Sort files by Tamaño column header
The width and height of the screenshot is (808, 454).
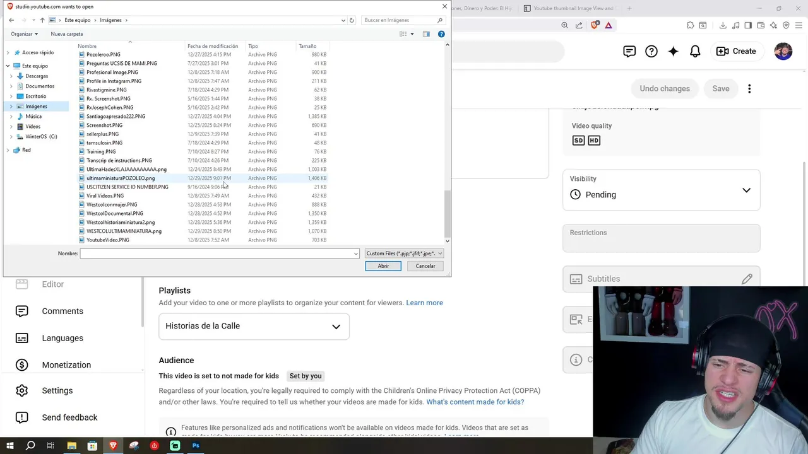coord(307,46)
